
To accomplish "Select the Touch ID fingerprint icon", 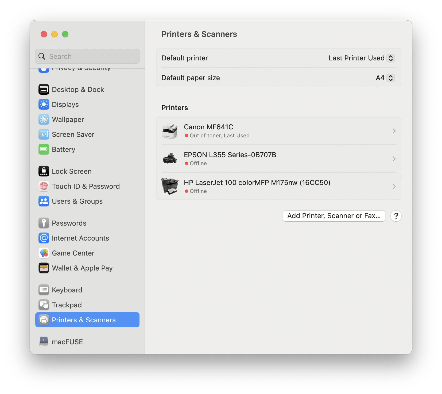I will (44, 186).
